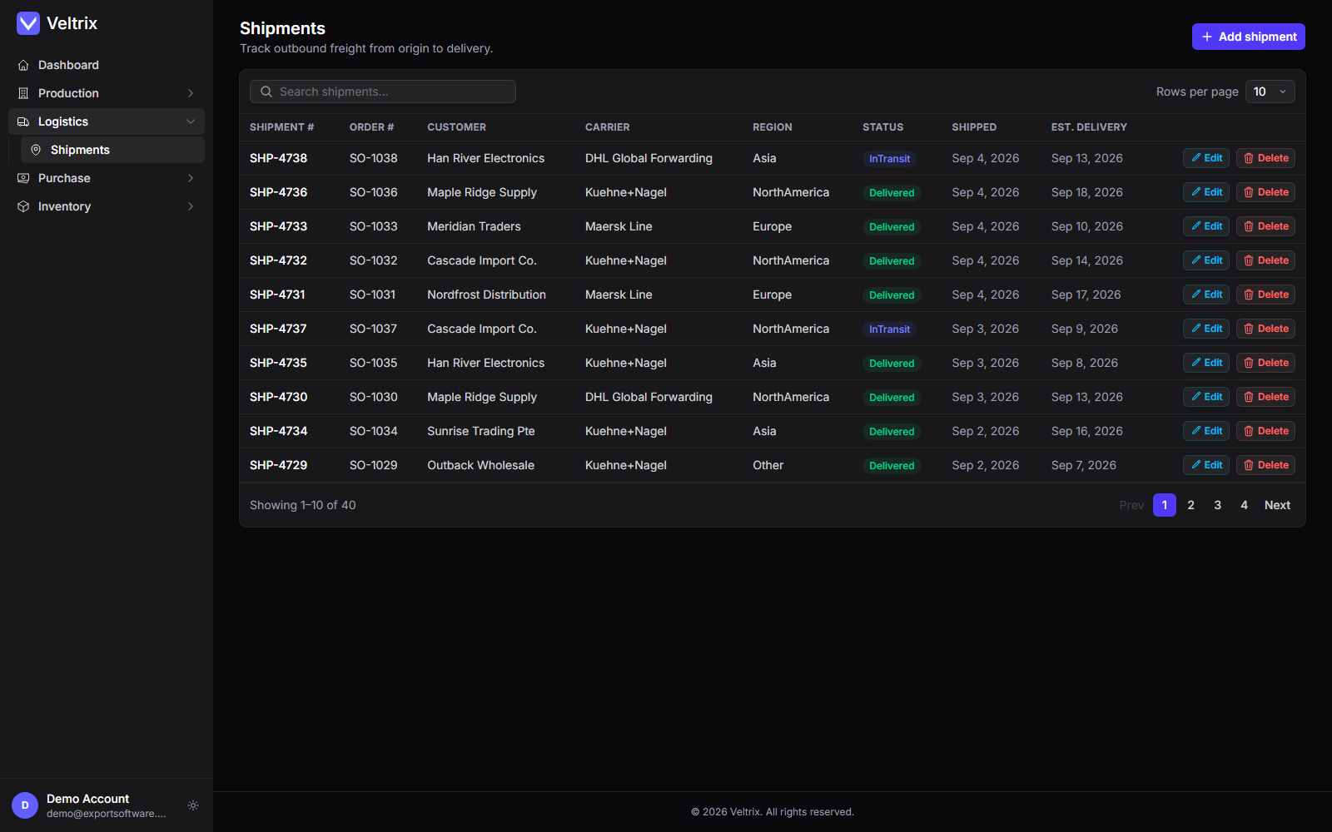1332x832 pixels.
Task: Select current page 1 button
Action: (x=1165, y=505)
